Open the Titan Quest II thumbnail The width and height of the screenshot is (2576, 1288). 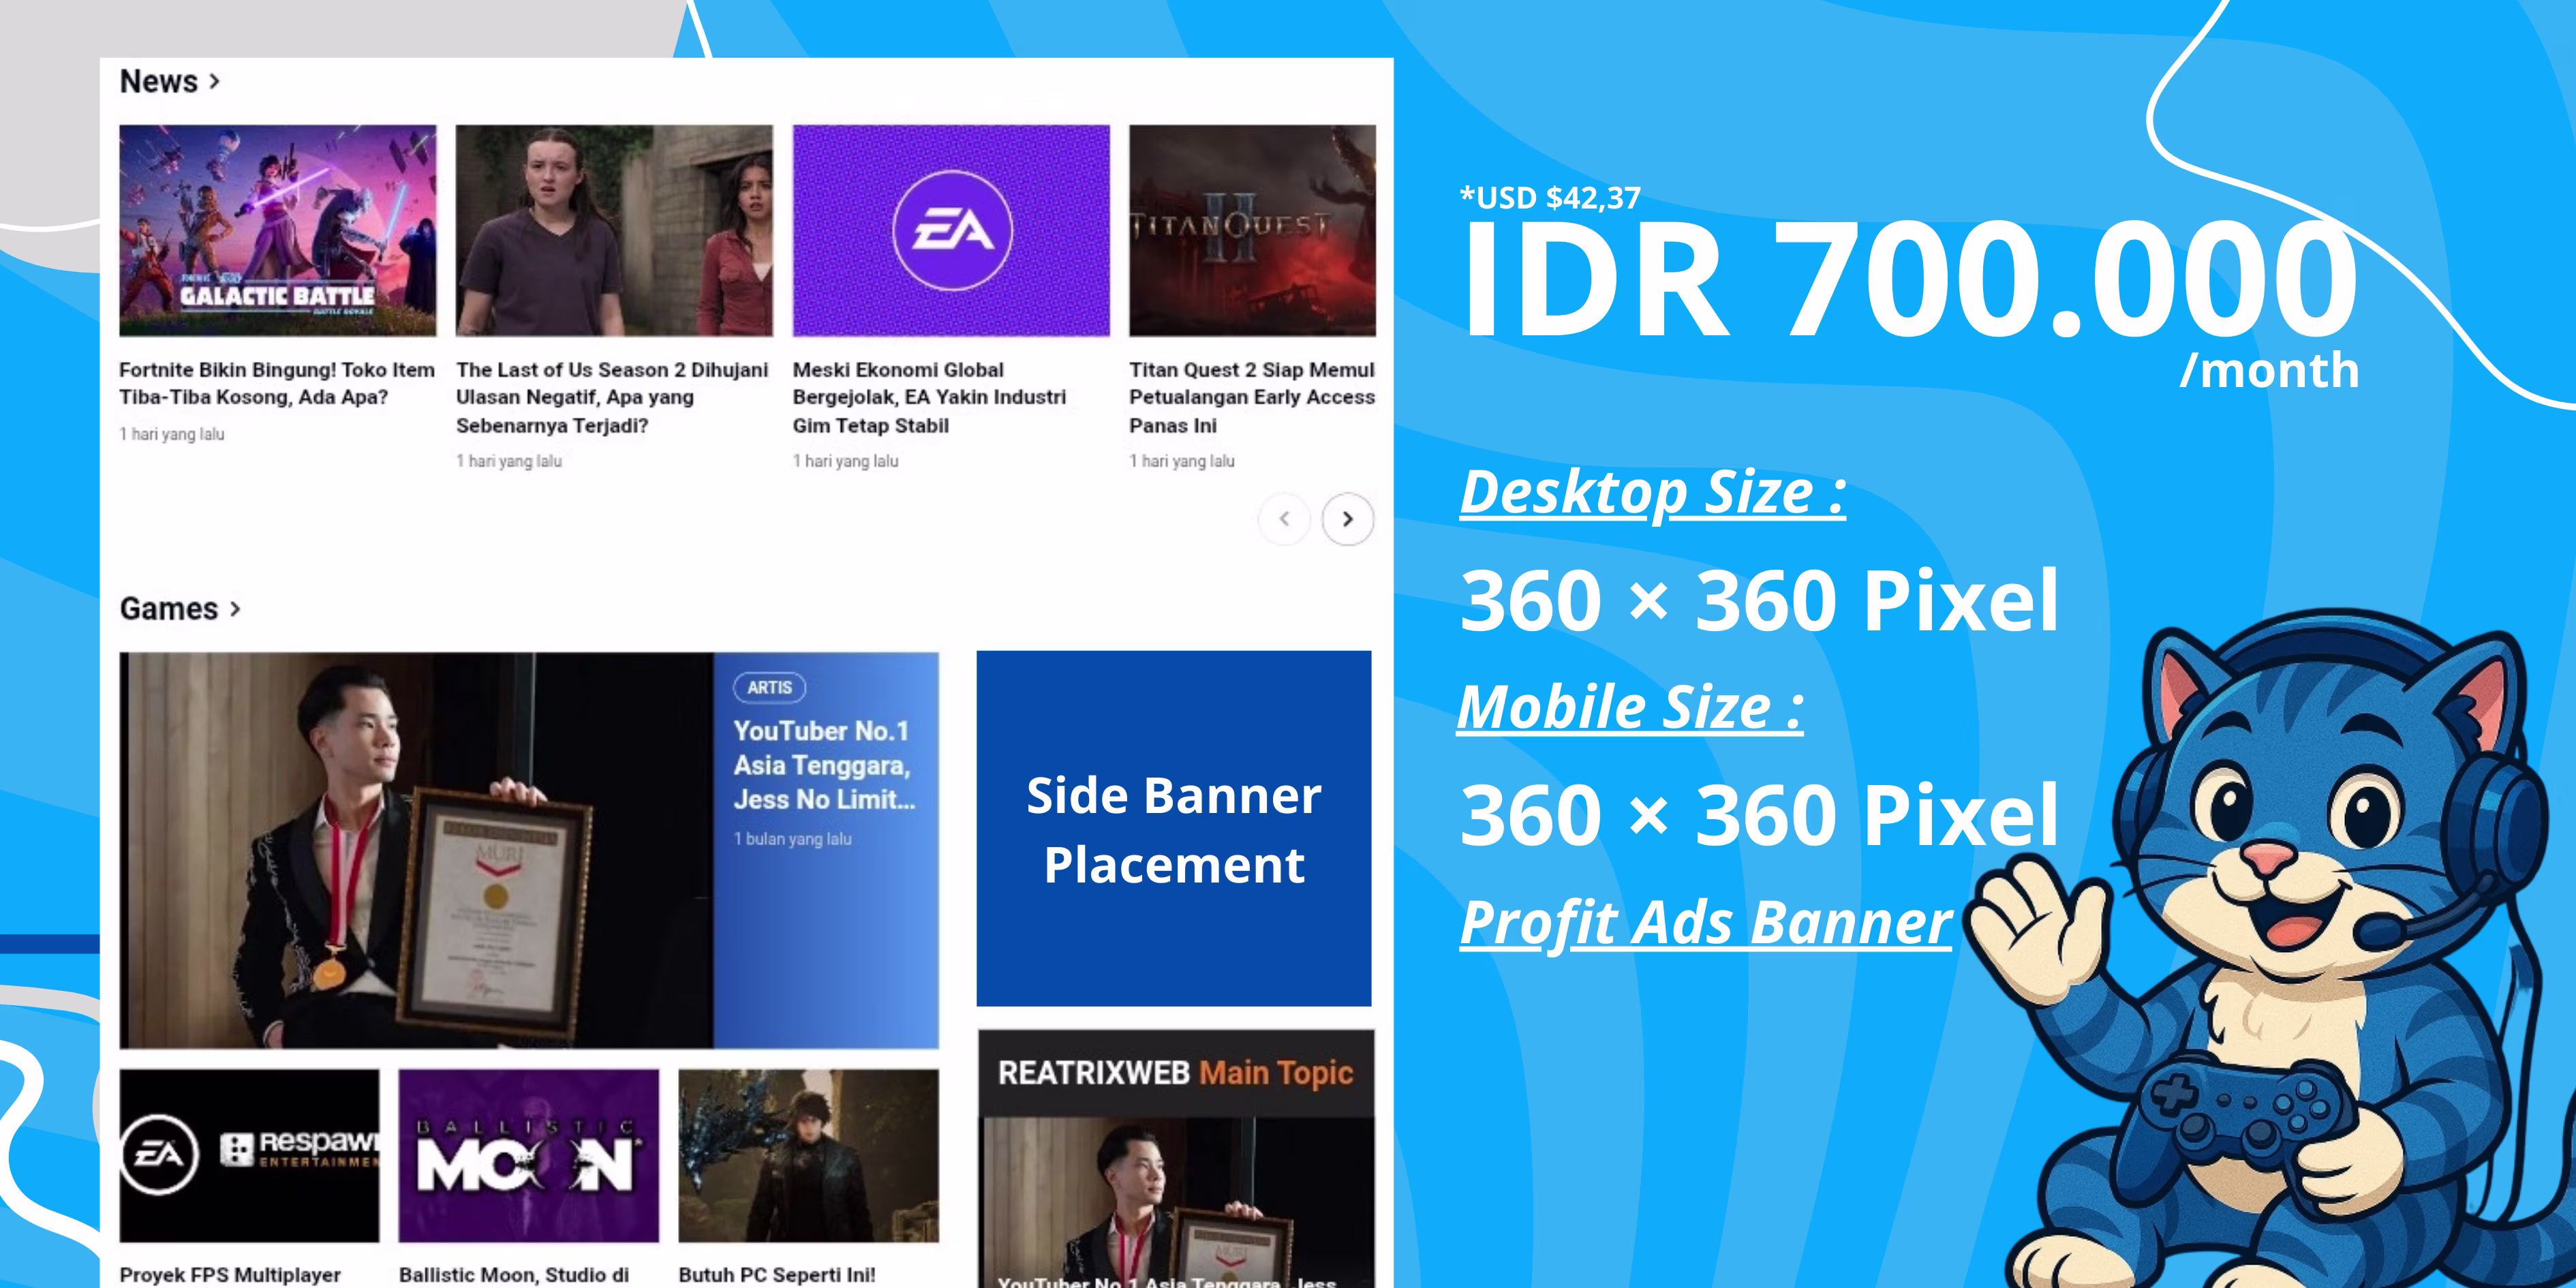point(1252,230)
